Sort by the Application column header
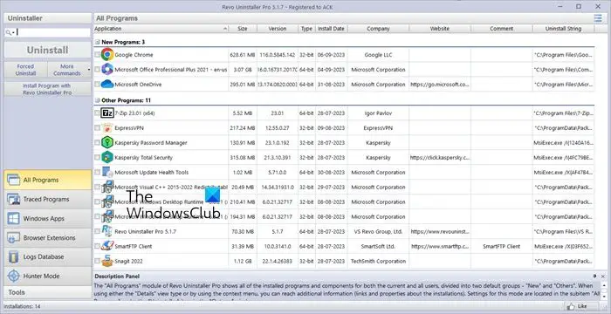This screenshot has height=314, width=611. [x=161, y=29]
